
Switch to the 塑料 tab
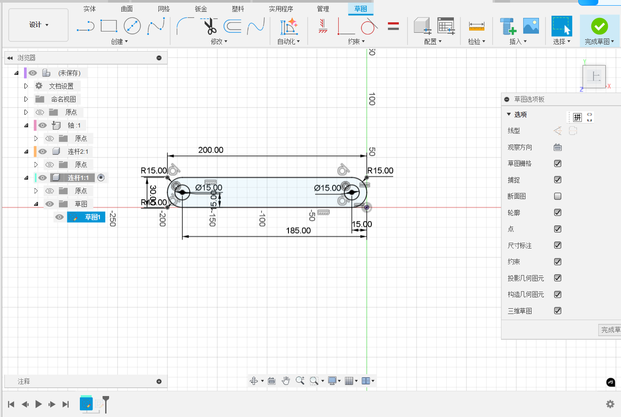coord(238,9)
